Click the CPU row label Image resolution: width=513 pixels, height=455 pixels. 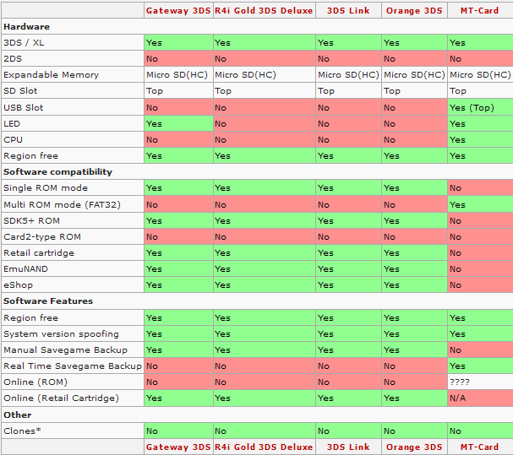[13, 139]
